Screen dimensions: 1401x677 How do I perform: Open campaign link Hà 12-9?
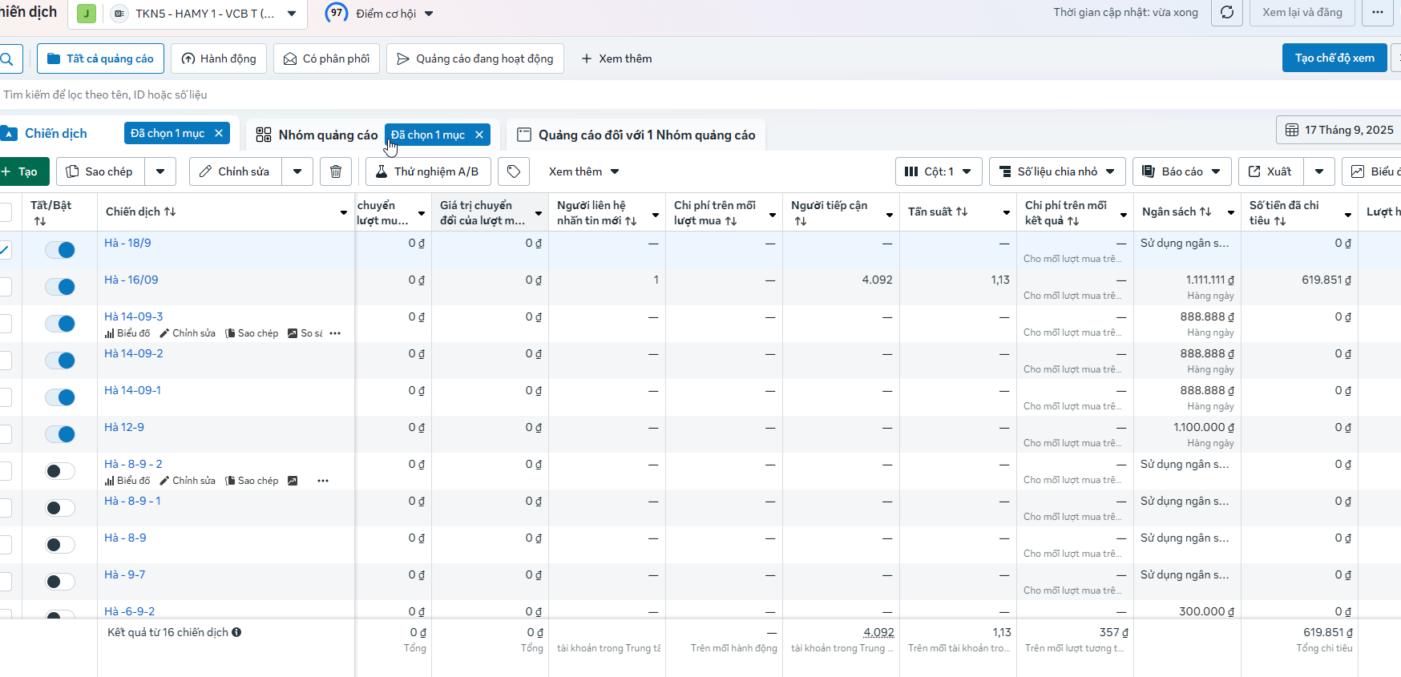click(x=124, y=427)
